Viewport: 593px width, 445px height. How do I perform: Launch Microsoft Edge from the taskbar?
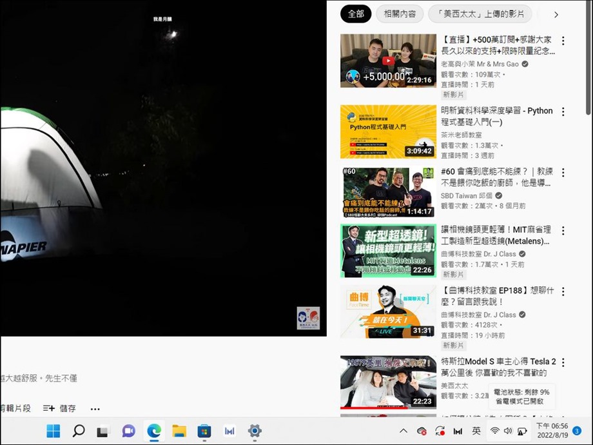(153, 431)
